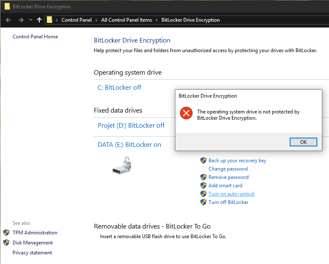Click the 'Insert a removable USB flash drive' text
The width and height of the screenshot is (329, 264).
tap(163, 236)
